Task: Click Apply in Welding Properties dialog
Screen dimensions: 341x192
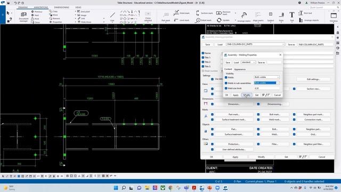Action: (236, 95)
